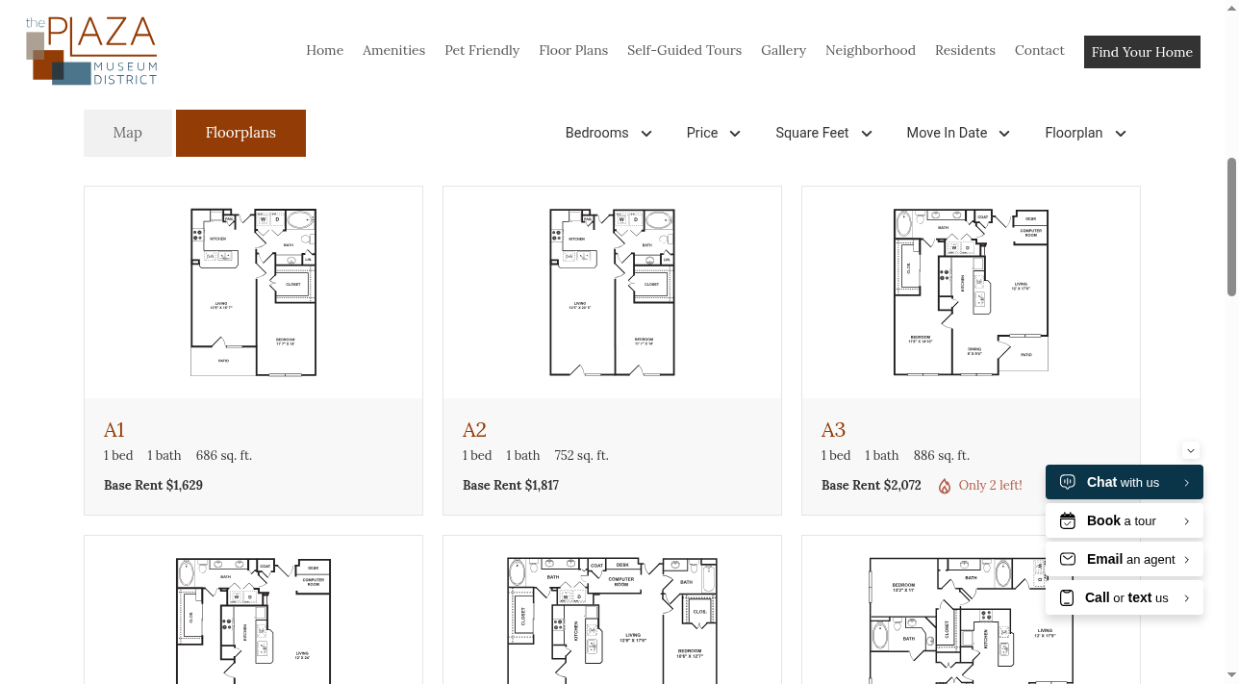The height and width of the screenshot is (684, 1239).
Task: Click the chat bubble icon in widget
Action: click(x=1067, y=482)
